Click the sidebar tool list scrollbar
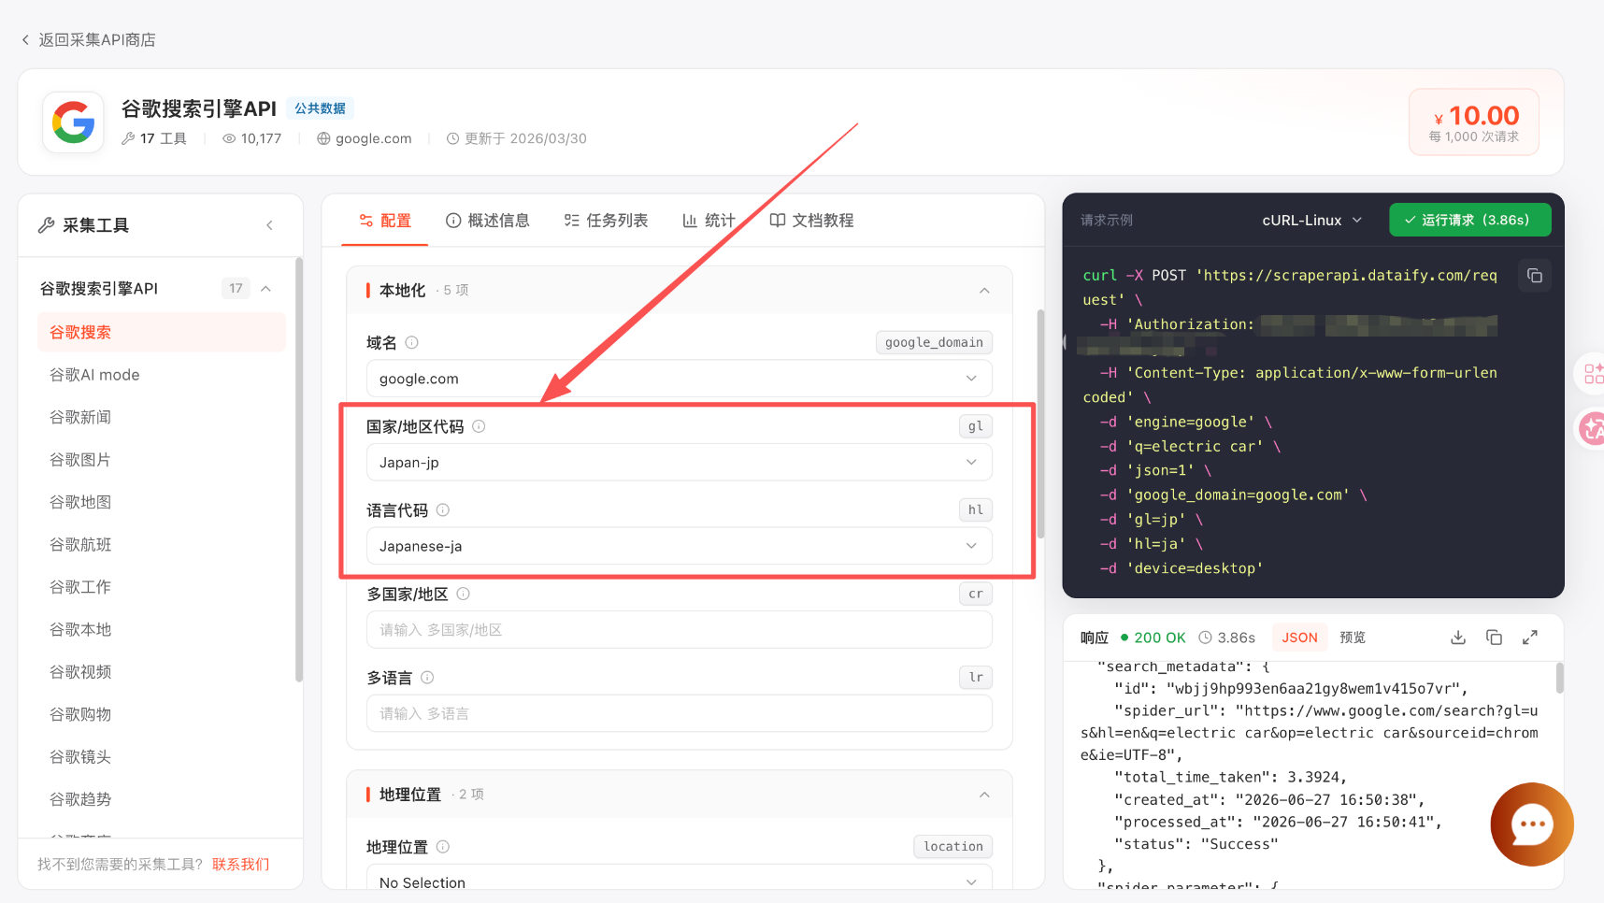The height and width of the screenshot is (903, 1604). pos(299,470)
